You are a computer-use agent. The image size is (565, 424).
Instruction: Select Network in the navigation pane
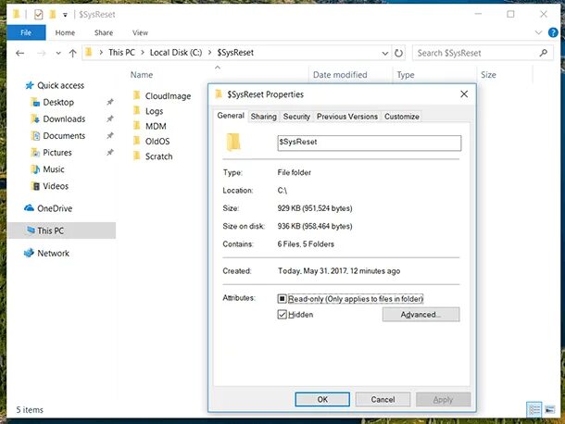click(x=54, y=254)
